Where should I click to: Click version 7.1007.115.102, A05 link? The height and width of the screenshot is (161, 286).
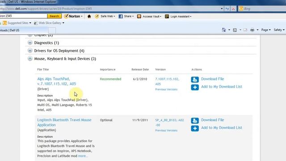point(167,81)
